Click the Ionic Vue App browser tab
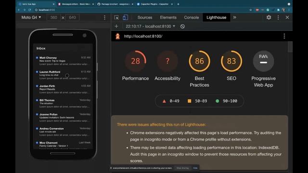This screenshot has height=173, width=308. [37, 4]
